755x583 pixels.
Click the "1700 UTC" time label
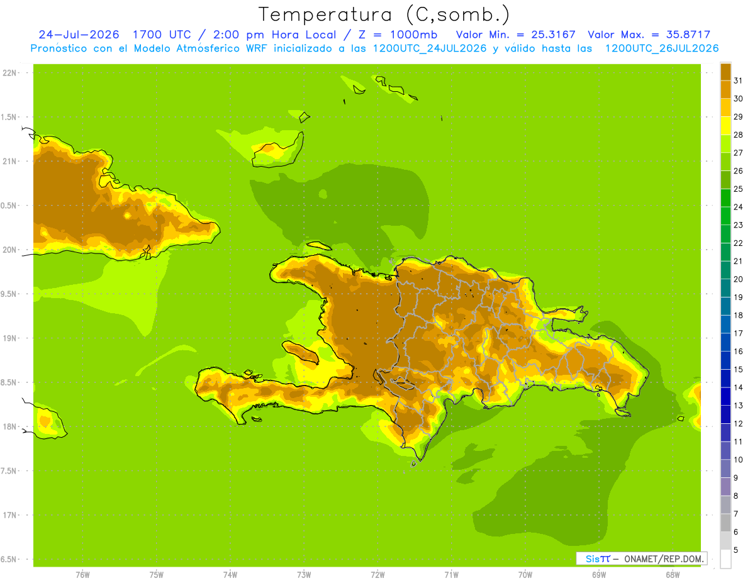coord(162,35)
